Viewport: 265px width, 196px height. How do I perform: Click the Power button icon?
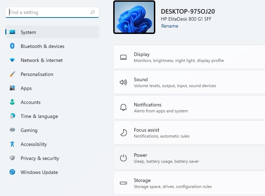click(123, 158)
